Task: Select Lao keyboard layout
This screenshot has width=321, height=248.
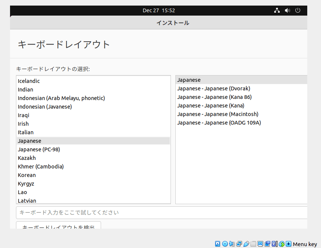Action: pyautogui.click(x=93, y=192)
